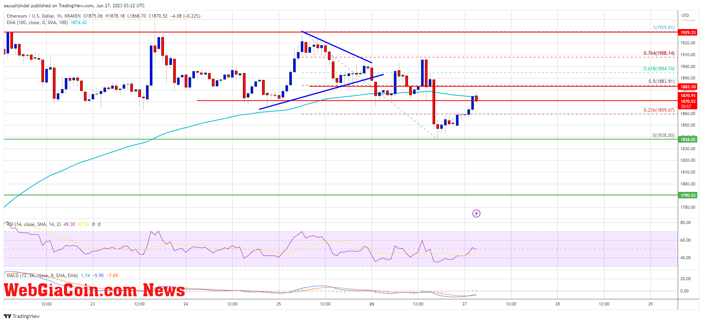Click the 1830.00 price axis tick
Viewport: 703px width, 323px height.
(x=688, y=149)
